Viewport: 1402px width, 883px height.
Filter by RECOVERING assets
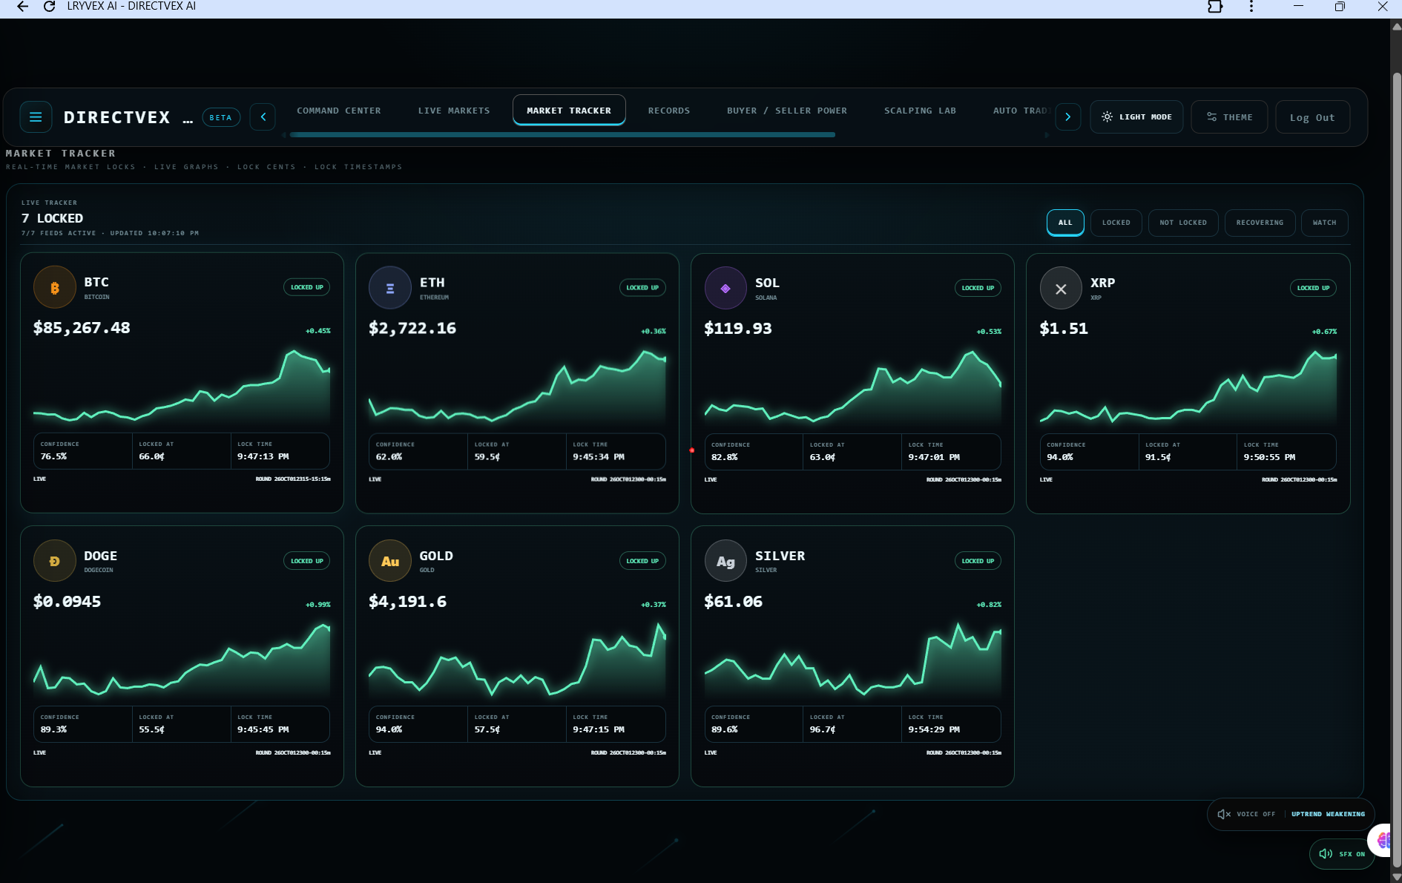pyautogui.click(x=1260, y=223)
